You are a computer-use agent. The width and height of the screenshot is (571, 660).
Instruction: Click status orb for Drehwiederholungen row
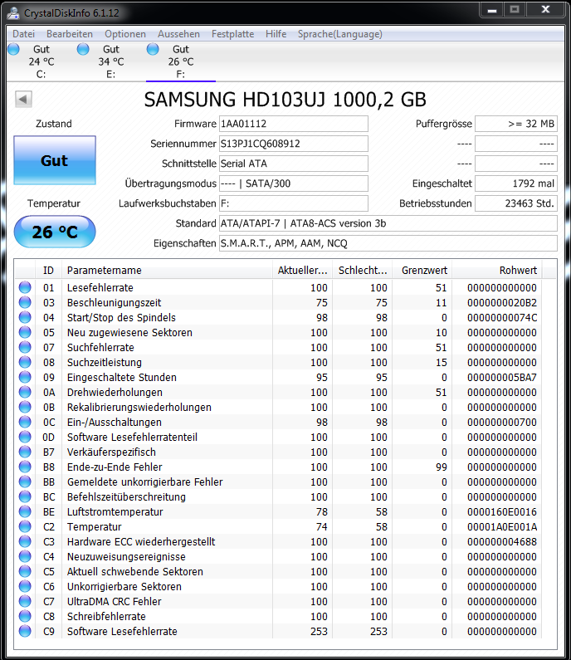point(25,392)
